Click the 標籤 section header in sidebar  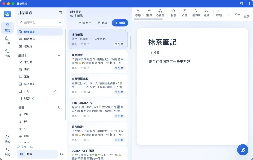(x=21, y=108)
